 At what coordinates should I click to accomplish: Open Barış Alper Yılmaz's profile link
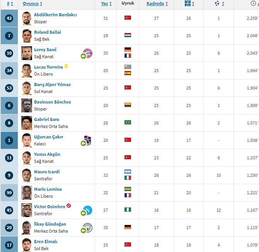coord(52,85)
